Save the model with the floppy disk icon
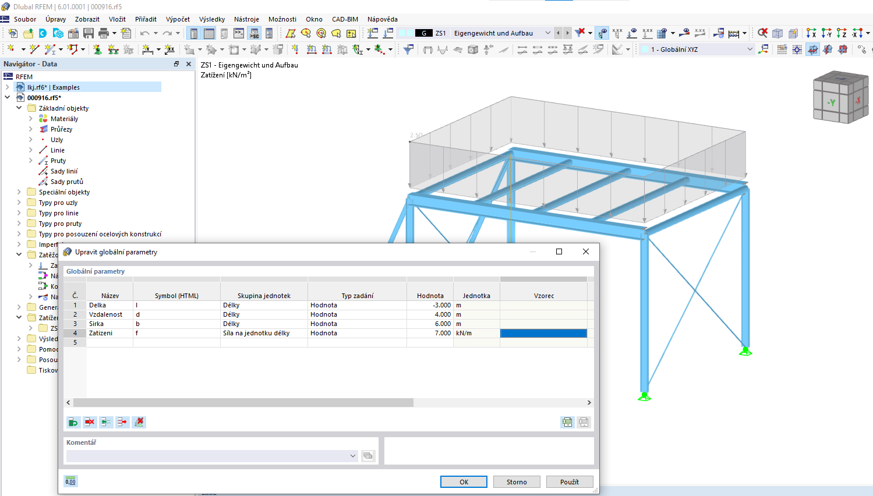The image size is (873, 496). point(89,33)
